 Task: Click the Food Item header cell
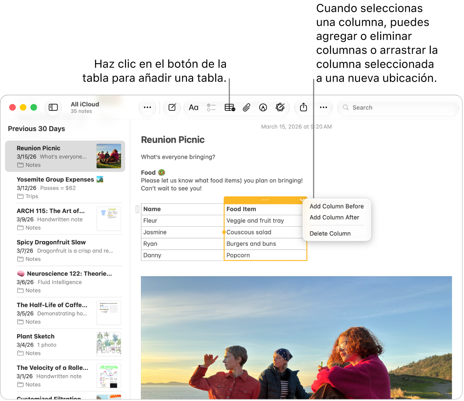pos(265,209)
